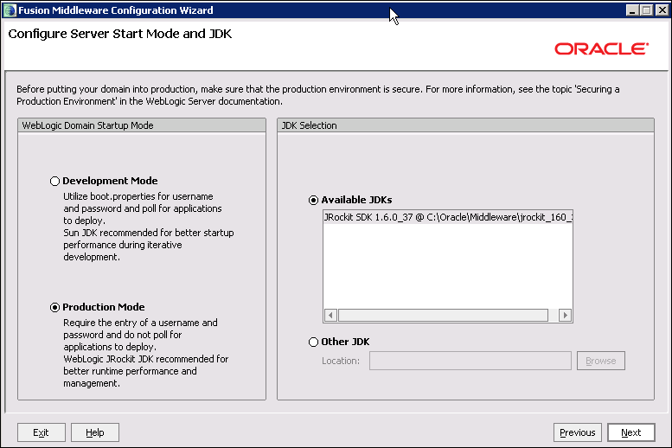Close the Configuration Wizard window
The height and width of the screenshot is (448, 672).
[x=662, y=10]
